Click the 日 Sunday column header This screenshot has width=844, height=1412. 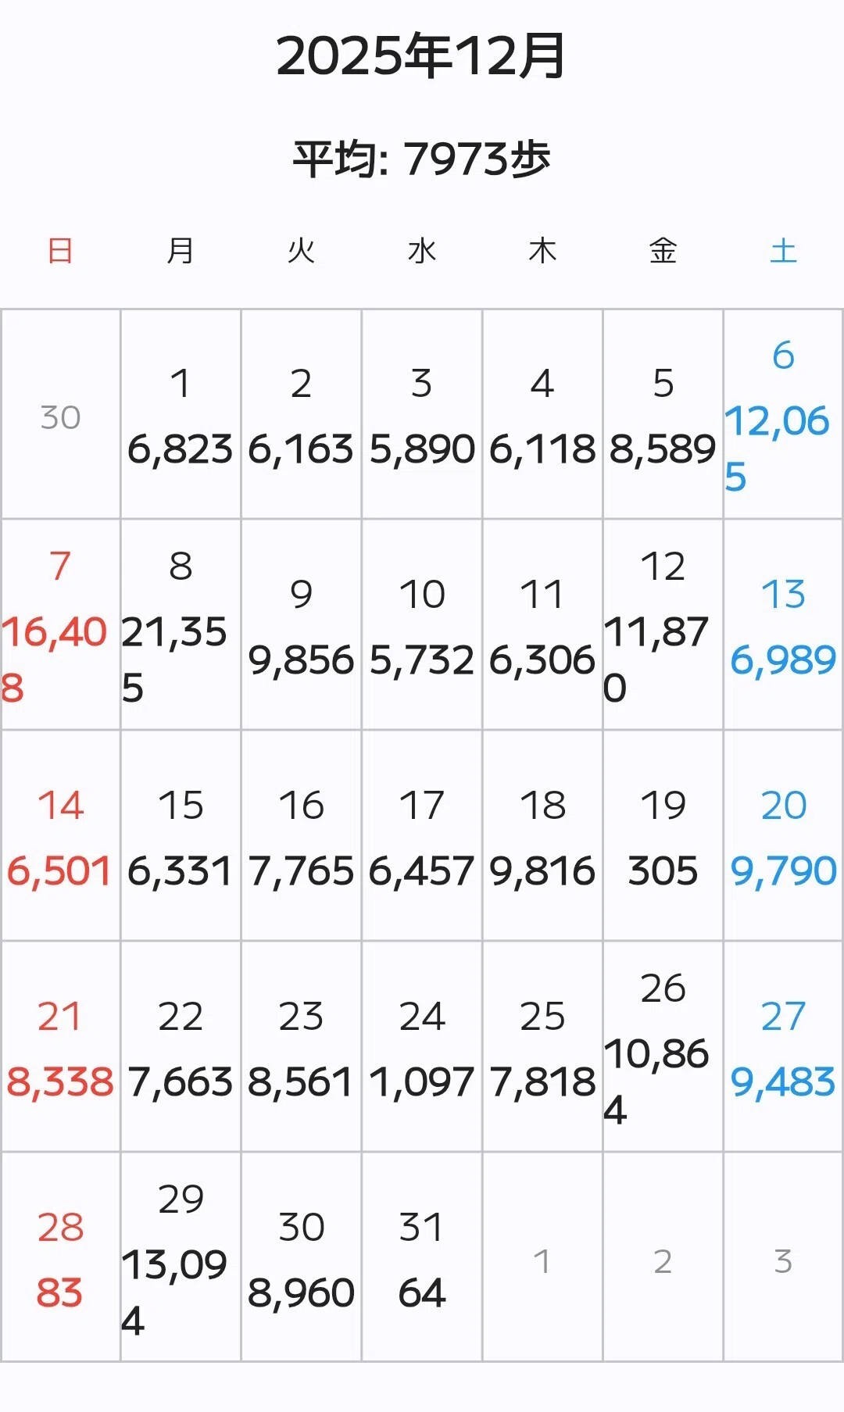(60, 251)
